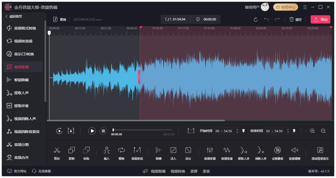Open the 智能降噪 tool in sidebar

[x=23, y=80]
